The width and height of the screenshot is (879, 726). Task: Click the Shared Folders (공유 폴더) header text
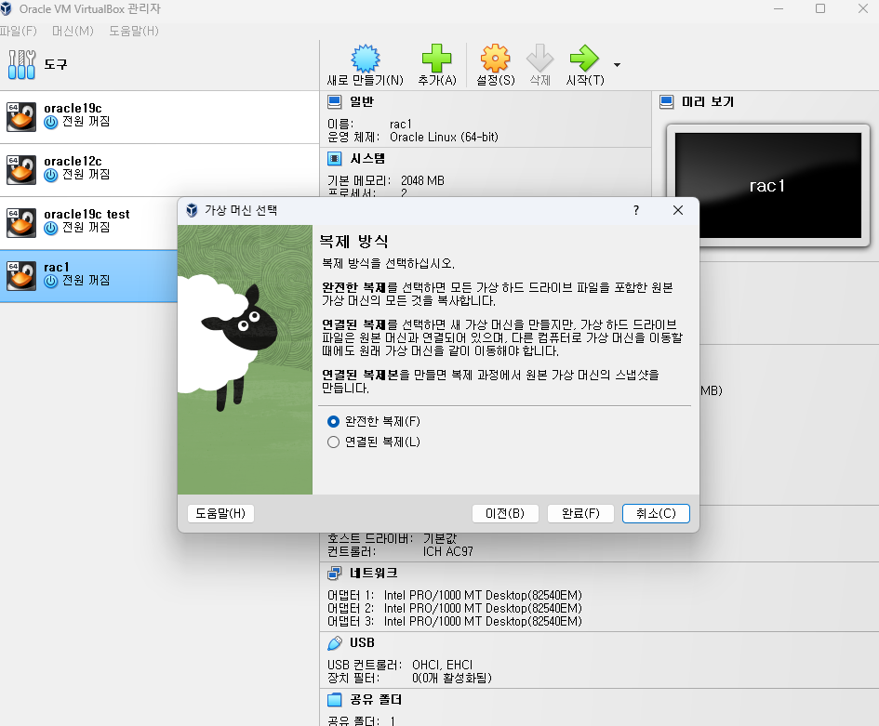coord(376,700)
